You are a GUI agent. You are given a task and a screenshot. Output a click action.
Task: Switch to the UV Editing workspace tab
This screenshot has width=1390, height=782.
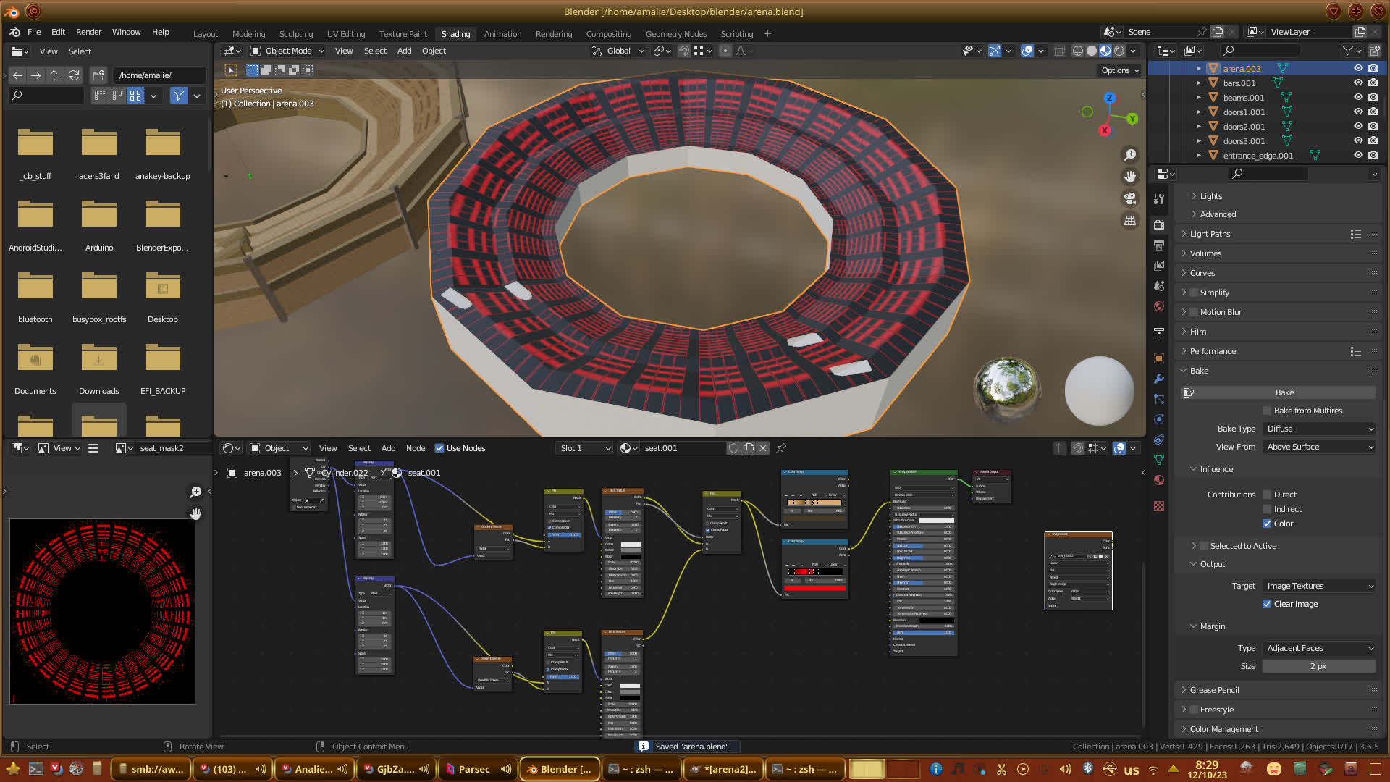coord(345,34)
